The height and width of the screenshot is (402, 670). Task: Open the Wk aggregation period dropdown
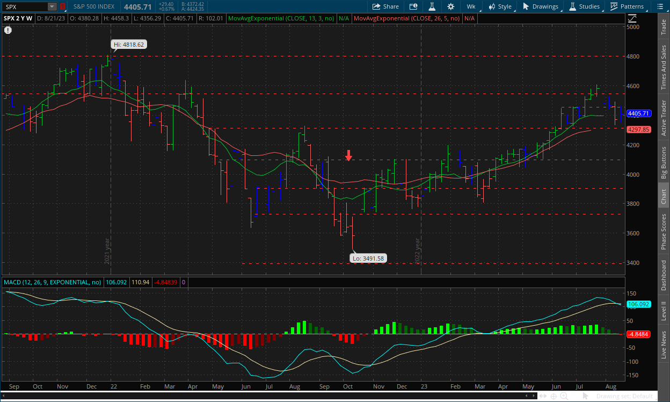coord(471,6)
